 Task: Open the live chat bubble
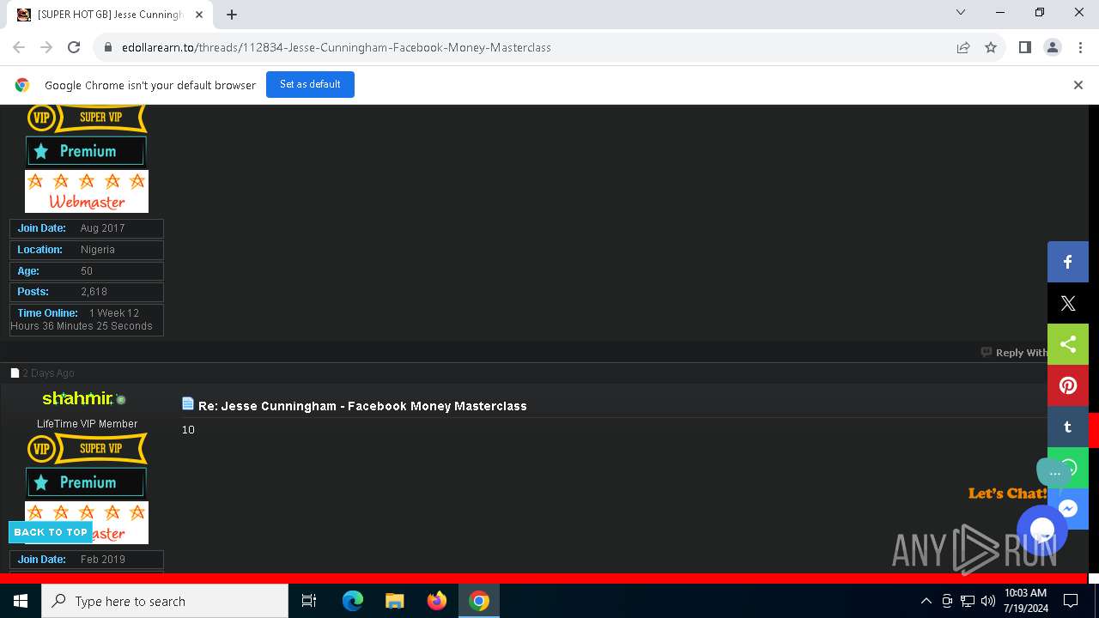click(1041, 530)
